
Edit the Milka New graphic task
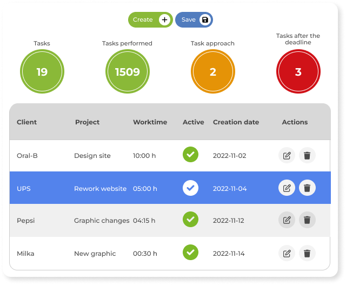click(287, 253)
